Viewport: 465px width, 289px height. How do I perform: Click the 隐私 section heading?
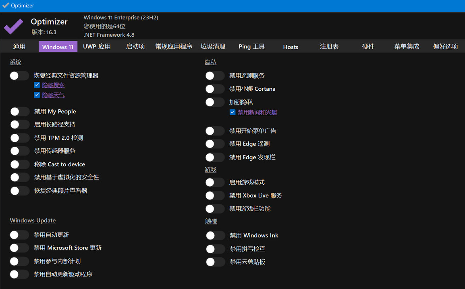tap(210, 62)
